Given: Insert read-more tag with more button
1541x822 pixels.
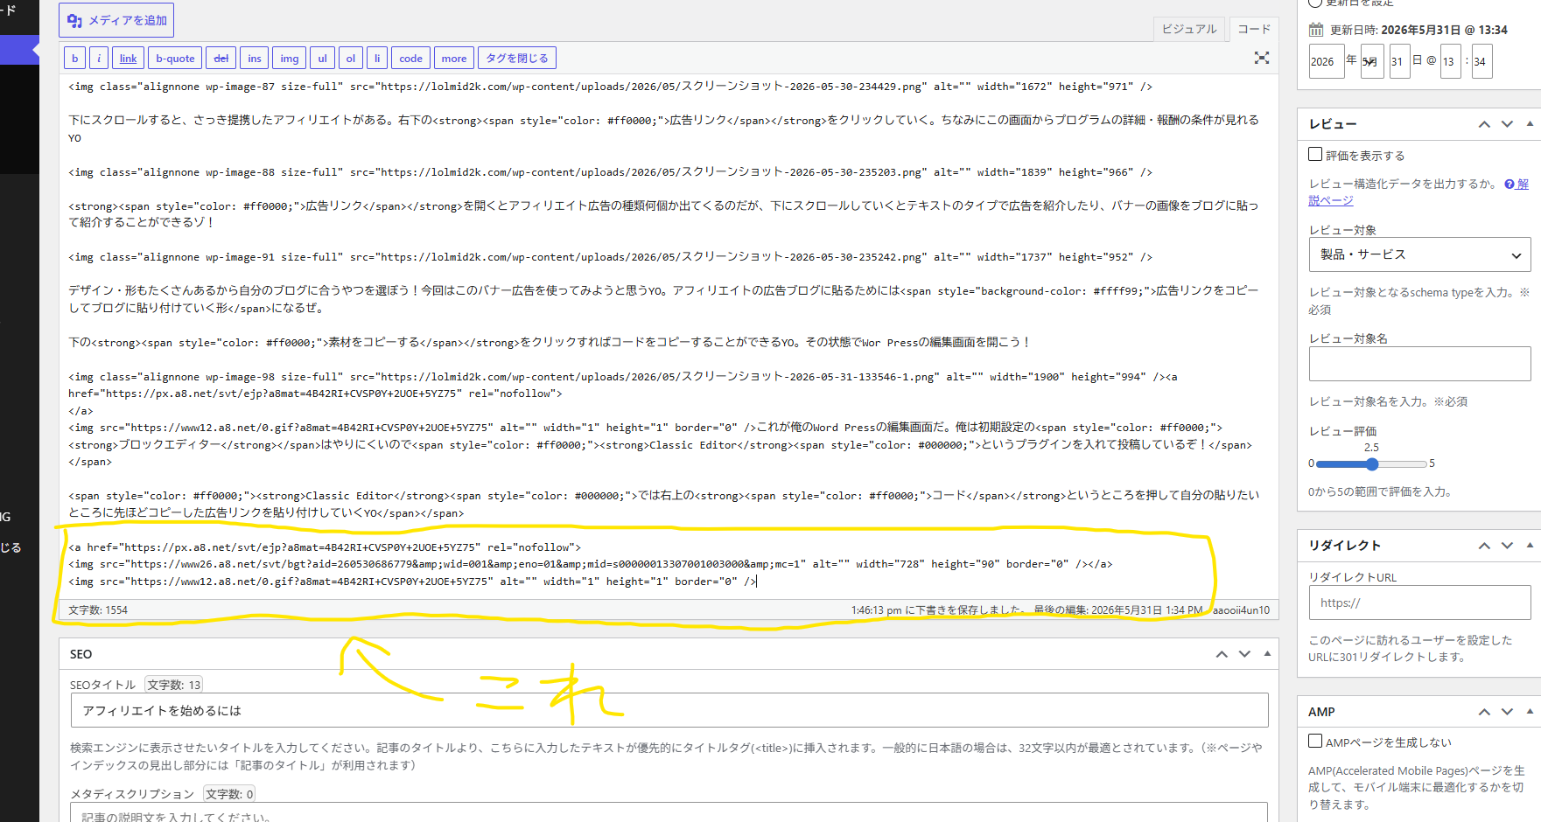Looking at the screenshot, I should [x=454, y=59].
